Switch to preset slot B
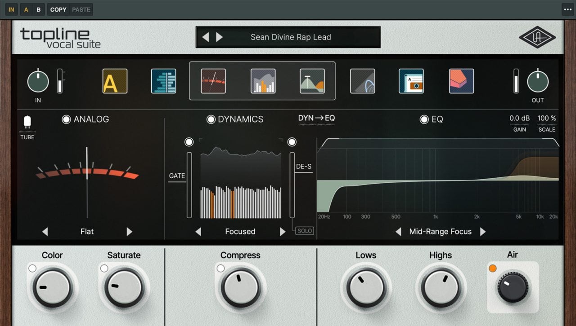 point(38,9)
